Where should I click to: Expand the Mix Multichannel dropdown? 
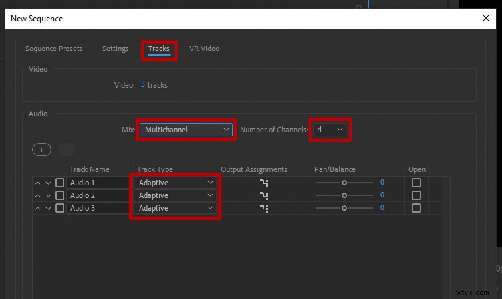point(186,129)
